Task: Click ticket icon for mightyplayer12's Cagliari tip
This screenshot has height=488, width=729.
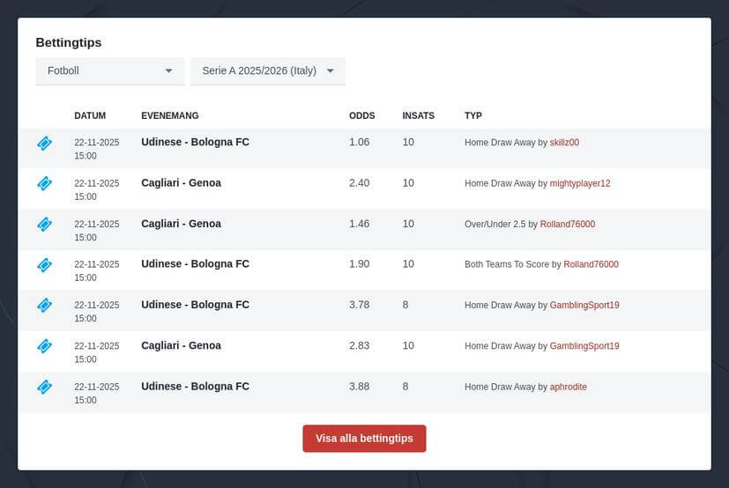Action: (44, 183)
